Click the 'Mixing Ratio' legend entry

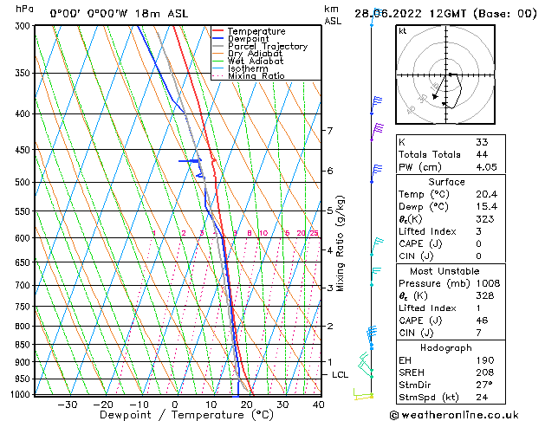[x=256, y=75]
